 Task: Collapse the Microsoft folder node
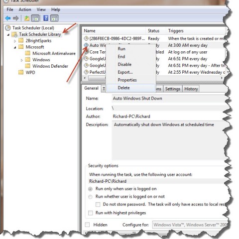point(15,47)
